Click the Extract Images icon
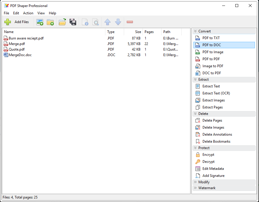The width and height of the screenshot is (259, 202). pos(198,100)
